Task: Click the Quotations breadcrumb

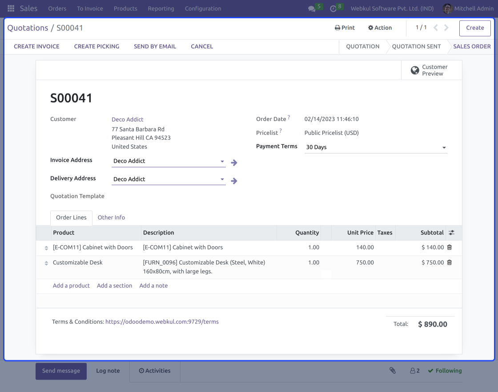Action: click(x=28, y=28)
